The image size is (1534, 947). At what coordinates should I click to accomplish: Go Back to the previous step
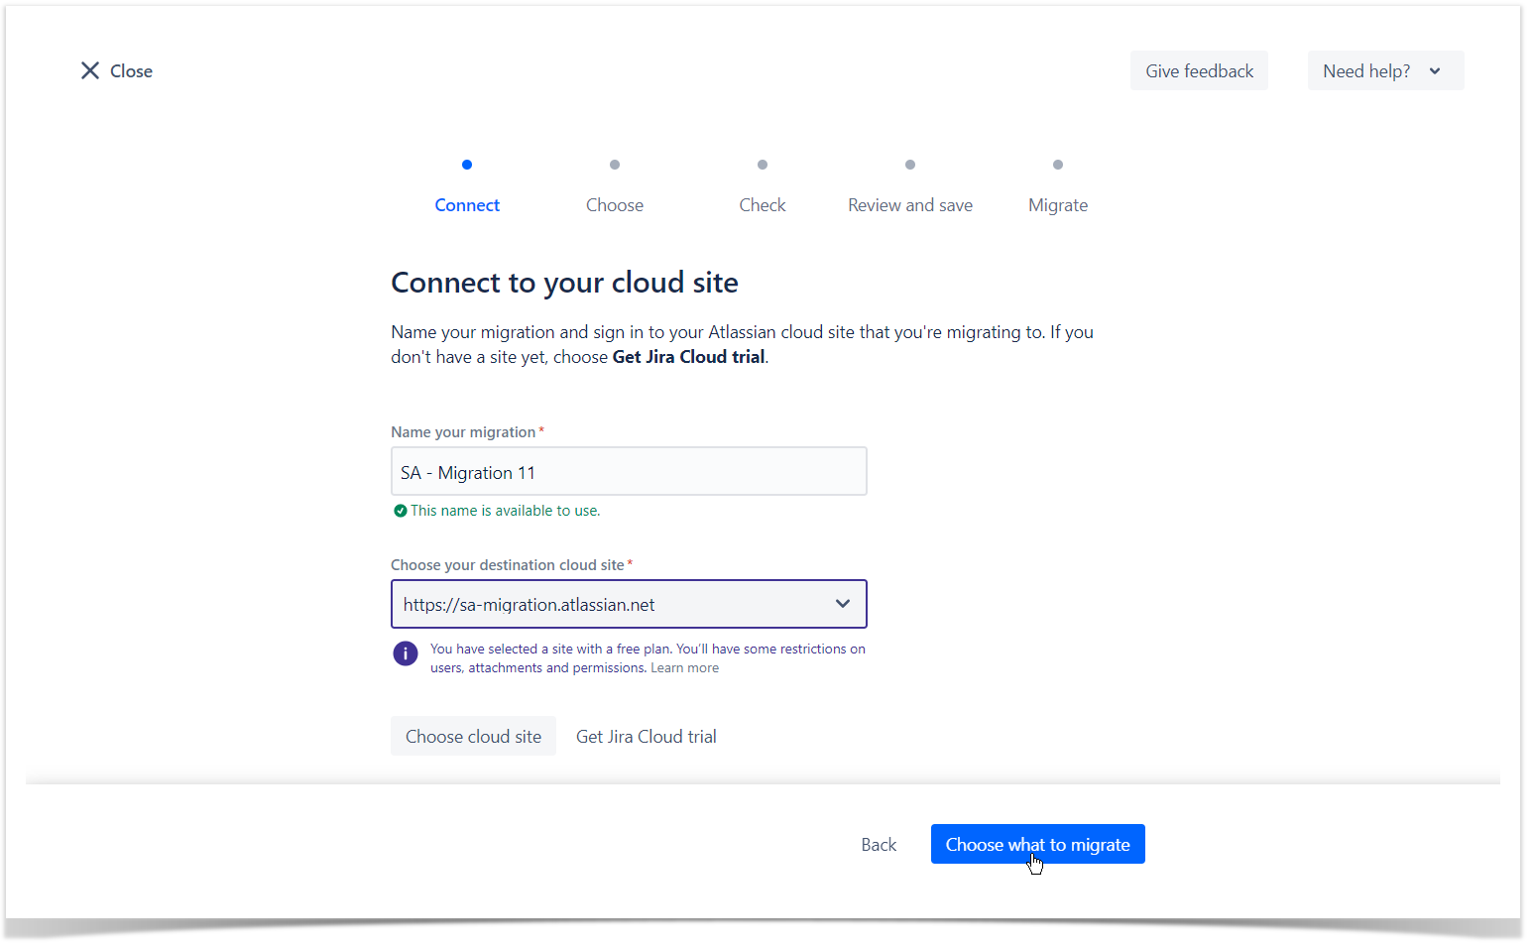pyautogui.click(x=879, y=845)
